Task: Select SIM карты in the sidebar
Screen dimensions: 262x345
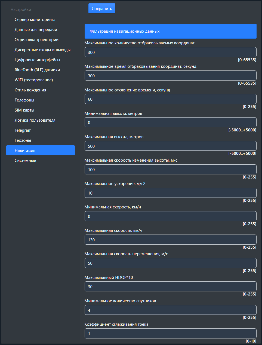Action: [x=24, y=110]
